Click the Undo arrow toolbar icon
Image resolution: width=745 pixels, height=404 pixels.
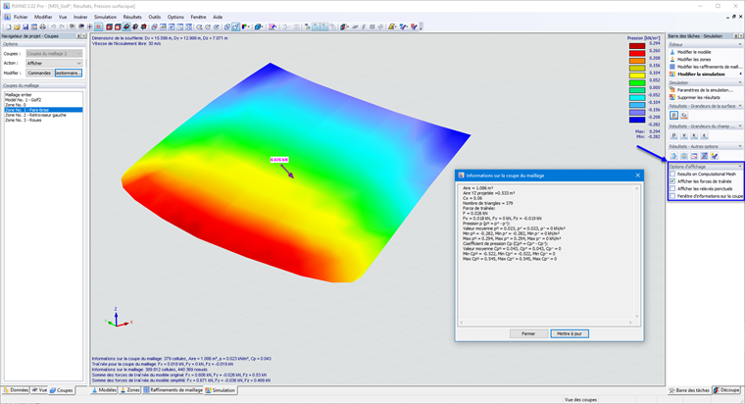53,27
